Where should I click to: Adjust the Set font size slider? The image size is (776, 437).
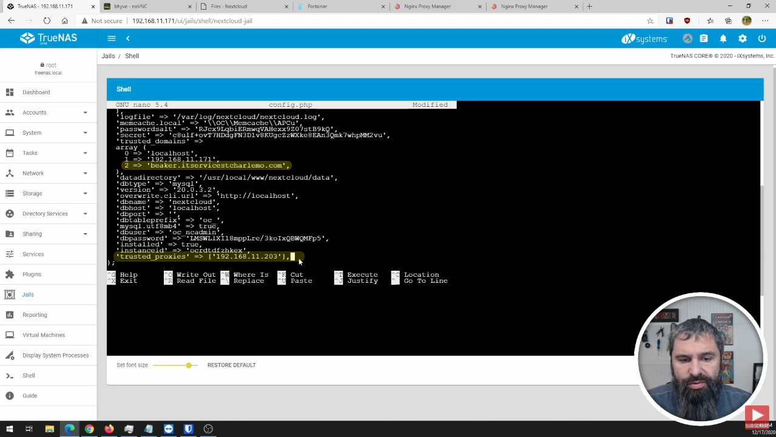[175, 365]
